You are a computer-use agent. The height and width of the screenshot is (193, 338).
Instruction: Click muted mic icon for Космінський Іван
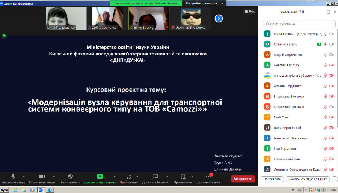pos(326,159)
